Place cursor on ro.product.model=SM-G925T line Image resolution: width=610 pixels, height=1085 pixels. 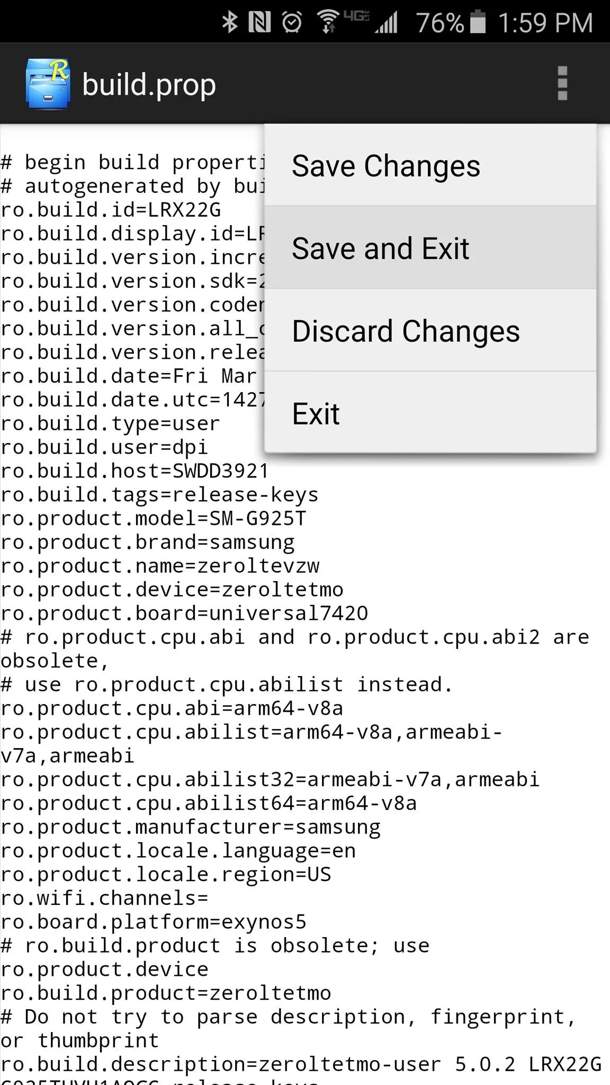click(153, 518)
